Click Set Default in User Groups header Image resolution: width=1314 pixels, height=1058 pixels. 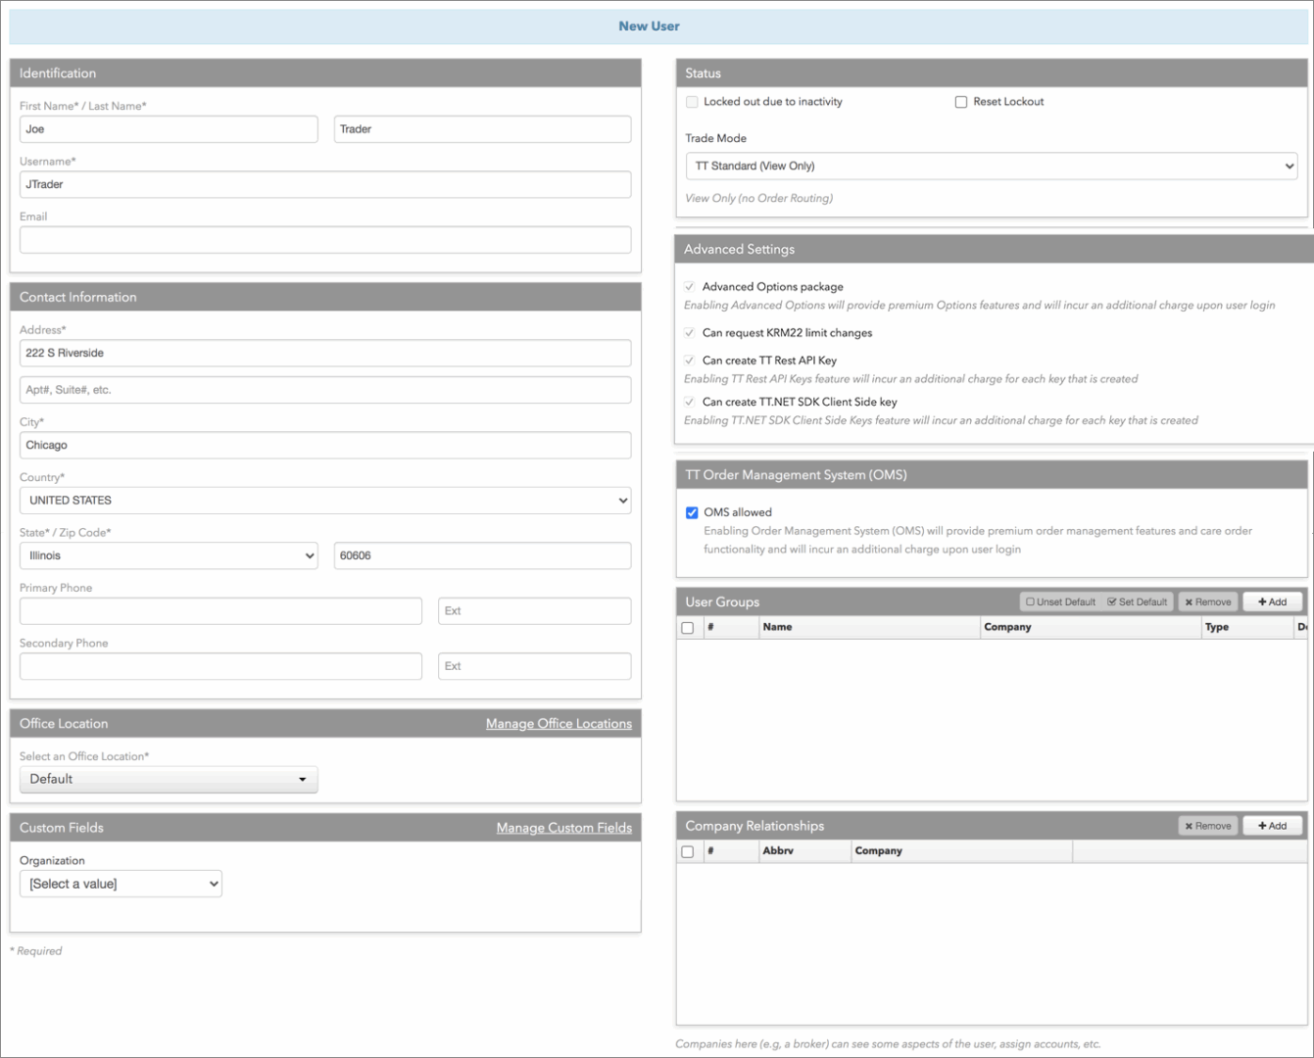click(1138, 601)
